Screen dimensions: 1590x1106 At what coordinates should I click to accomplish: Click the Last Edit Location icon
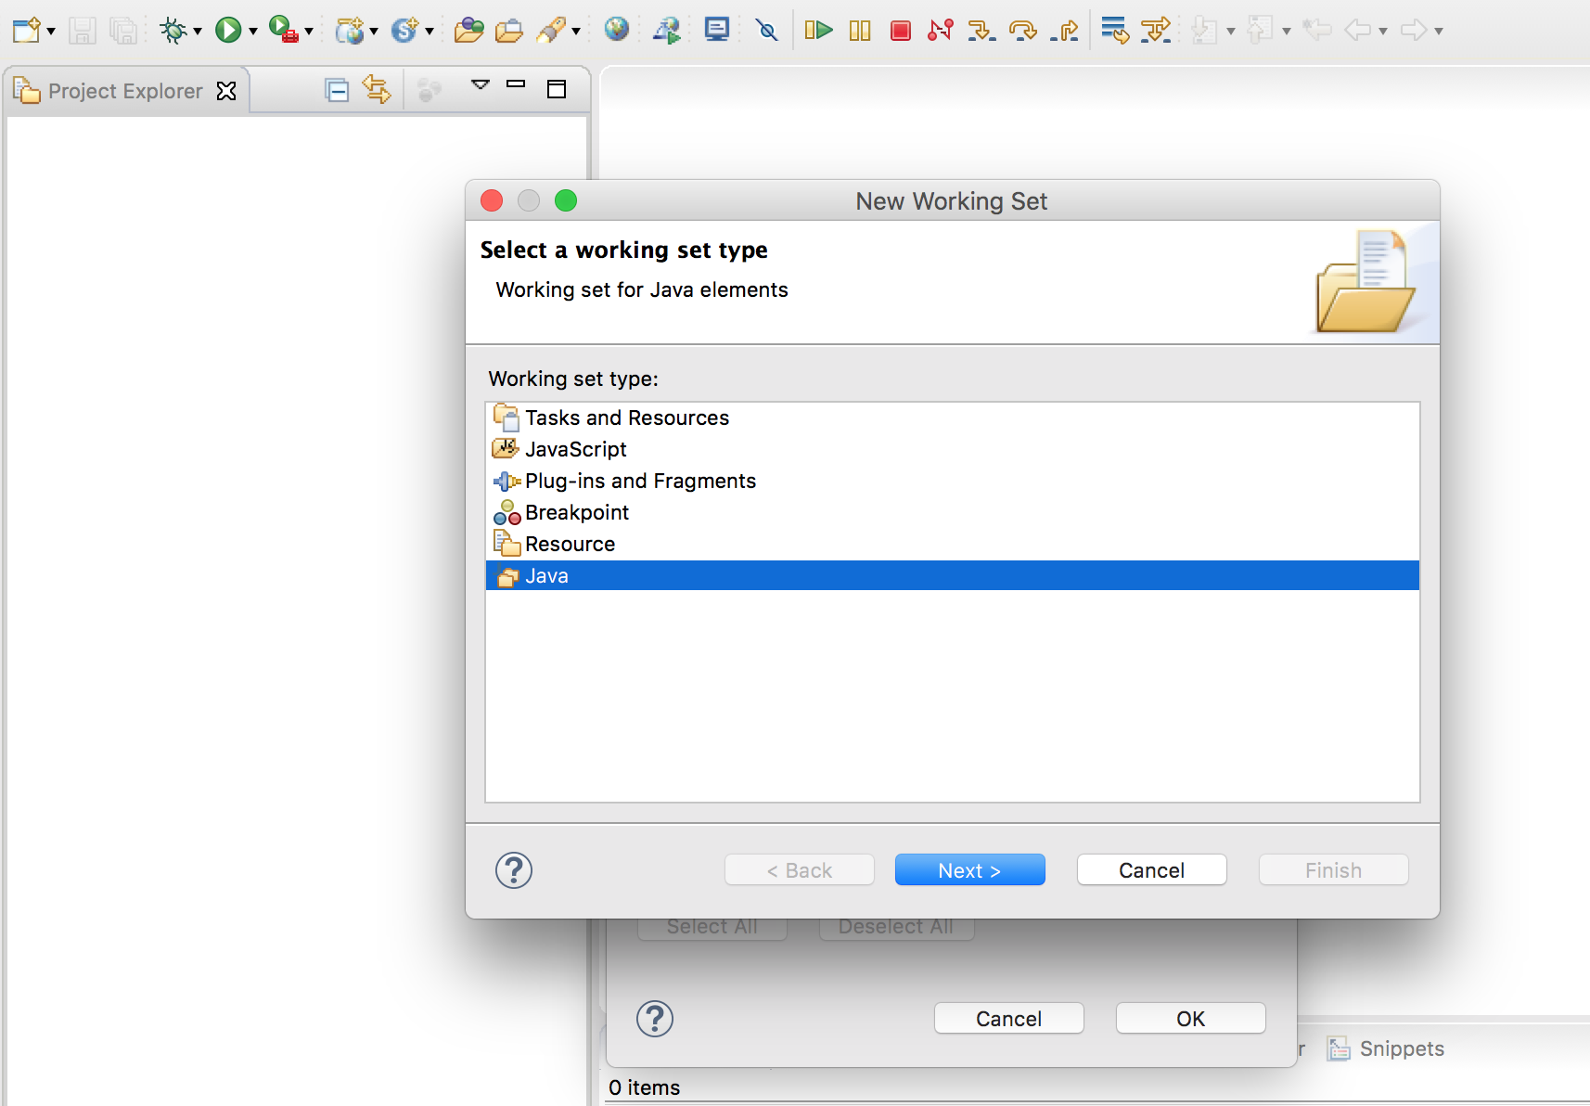pyautogui.click(x=1317, y=31)
